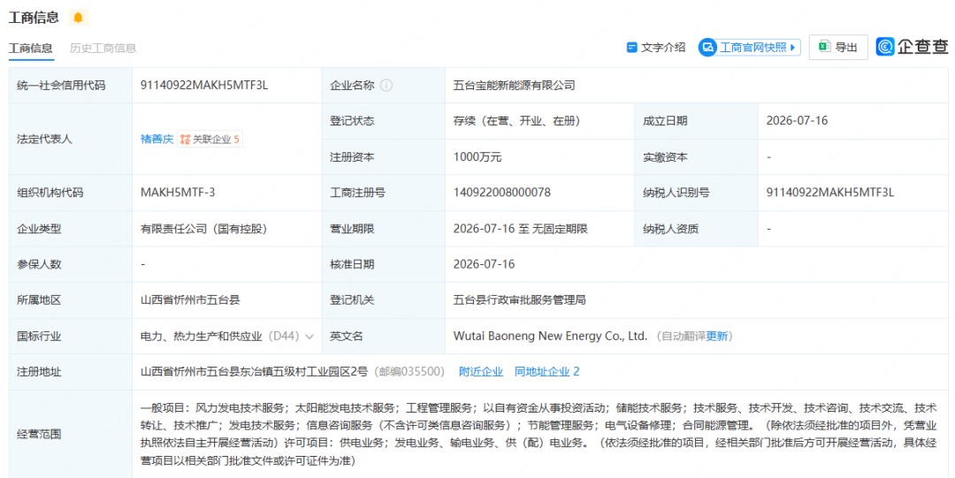Click the 文字介绍 document icon

tap(631, 48)
